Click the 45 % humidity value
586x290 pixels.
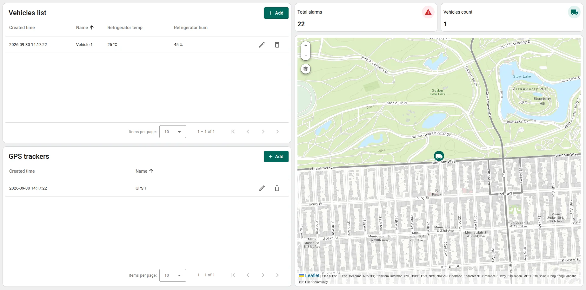[x=178, y=45]
